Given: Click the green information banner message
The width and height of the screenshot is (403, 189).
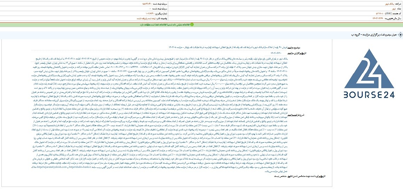Looking at the screenshot, I should (167, 25).
